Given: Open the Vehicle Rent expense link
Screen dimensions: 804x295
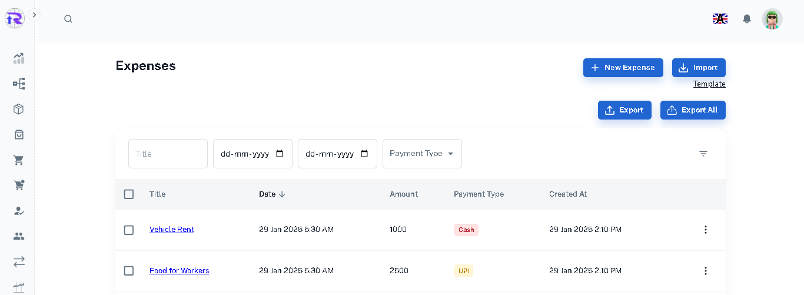Looking at the screenshot, I should pyautogui.click(x=172, y=230).
